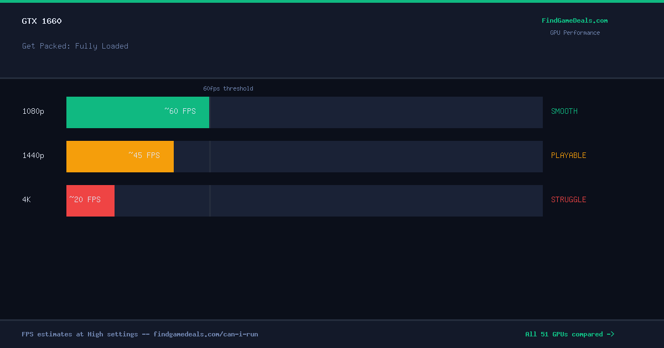Click the 'All 51 GPUs compared' link
The image size is (664, 348).
569,334
